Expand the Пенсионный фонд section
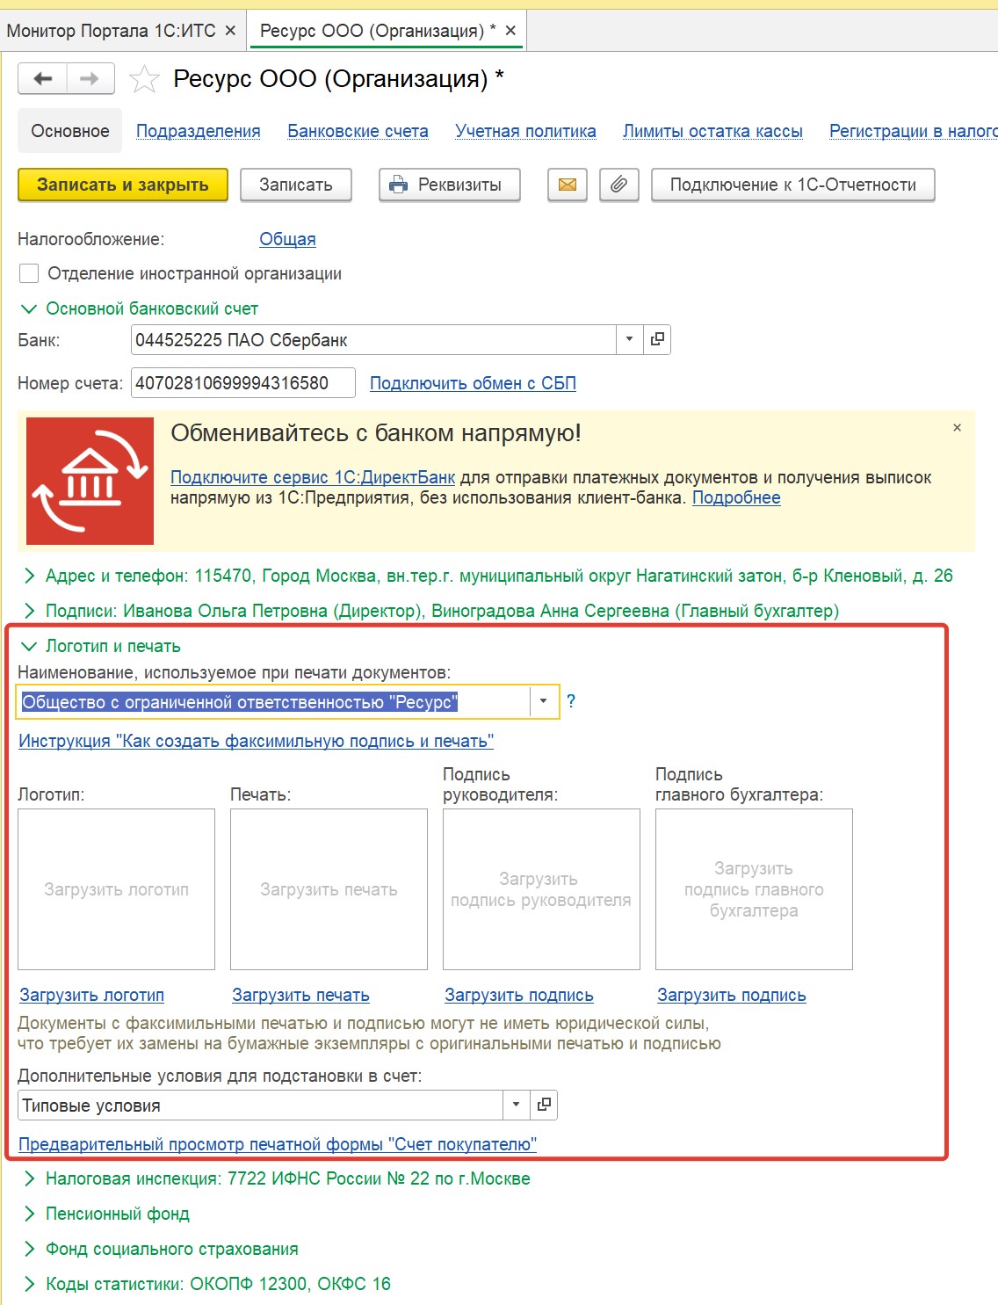Viewport: 998px width, 1305px height. [29, 1214]
